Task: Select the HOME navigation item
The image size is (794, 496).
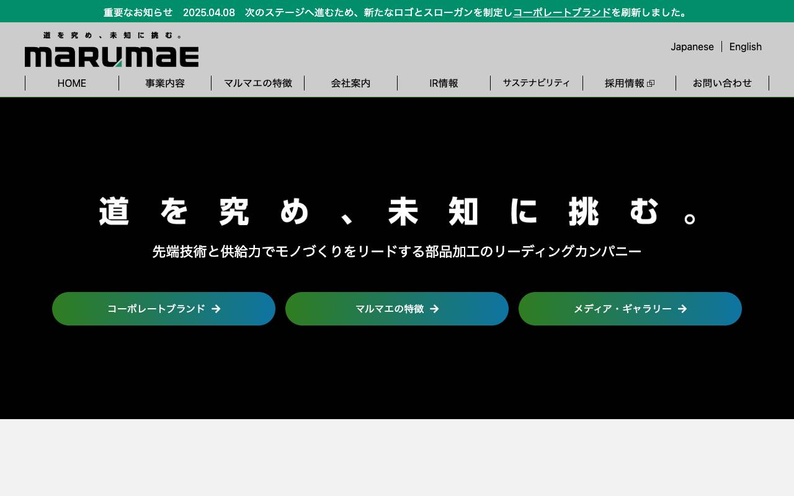Action: click(x=71, y=83)
